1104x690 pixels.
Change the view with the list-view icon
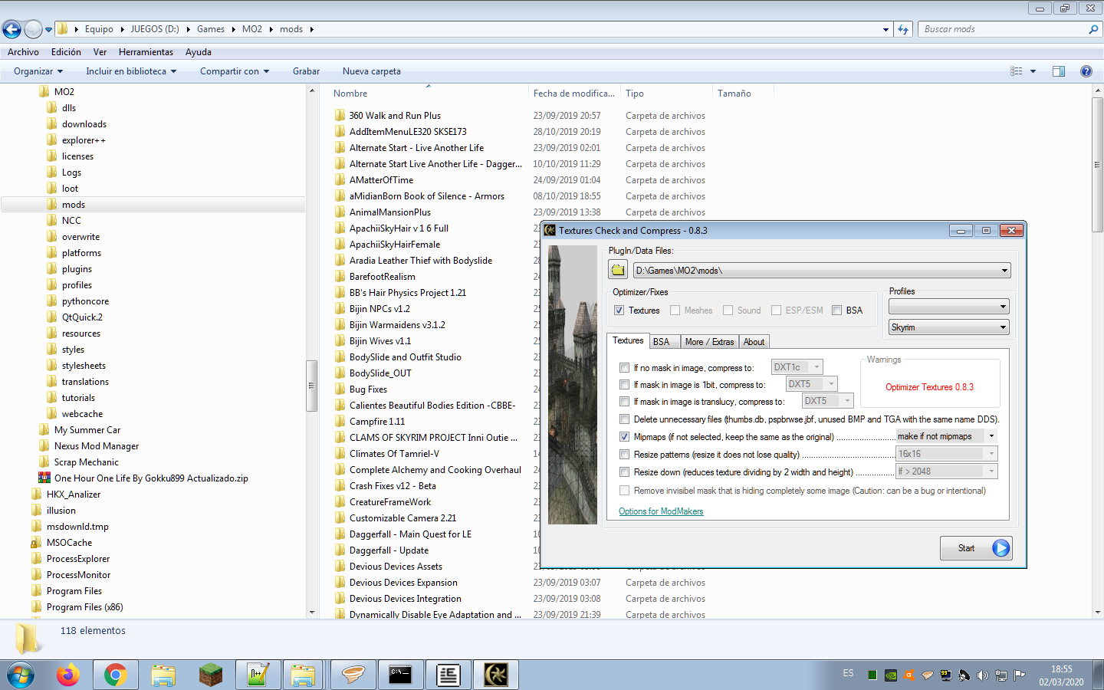(x=1017, y=71)
